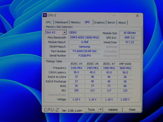Click the JEDEC #6 CAS# Latency 40.0 cell
The image size is (163, 122).
click(92, 72)
